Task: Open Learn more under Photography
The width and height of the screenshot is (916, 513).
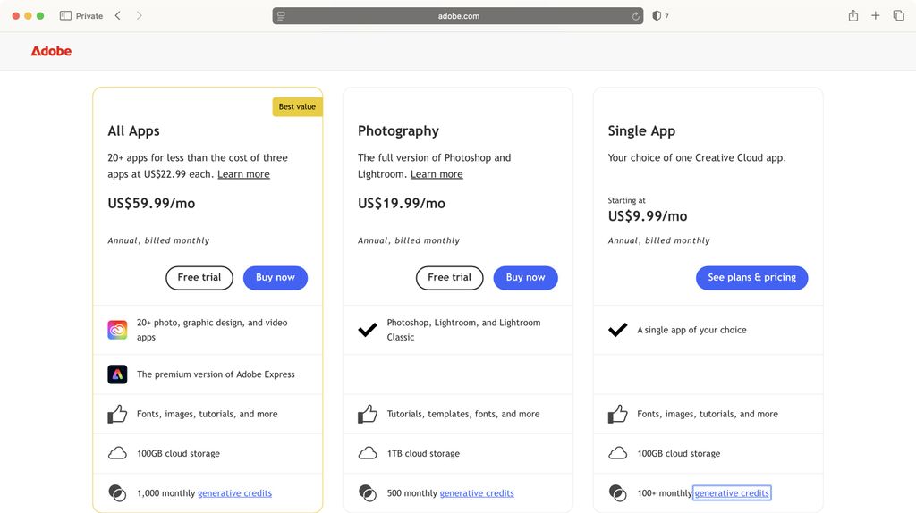Action: click(x=437, y=174)
